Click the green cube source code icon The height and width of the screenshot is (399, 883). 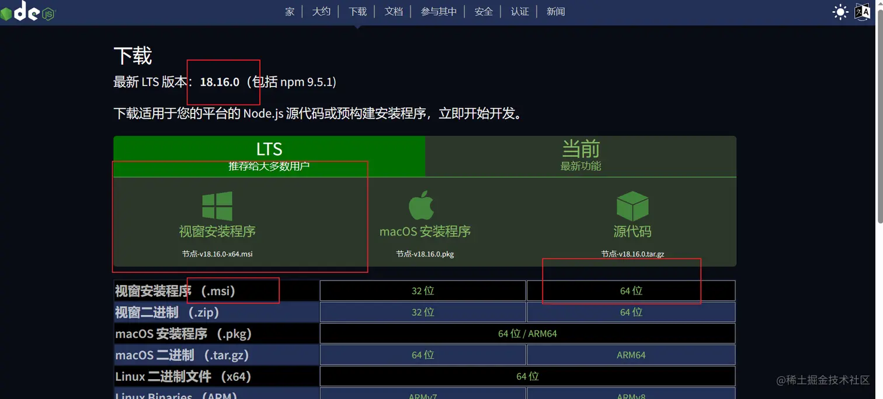(632, 206)
